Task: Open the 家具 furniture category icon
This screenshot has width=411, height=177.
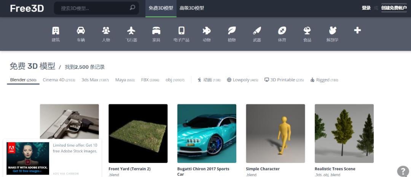Action: 156,31
